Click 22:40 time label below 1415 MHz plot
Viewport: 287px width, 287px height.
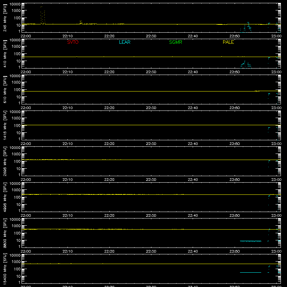pyautogui.click(x=193, y=144)
